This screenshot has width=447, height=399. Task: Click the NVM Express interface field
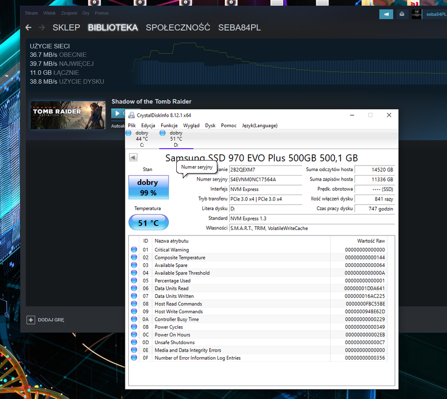coord(265,189)
